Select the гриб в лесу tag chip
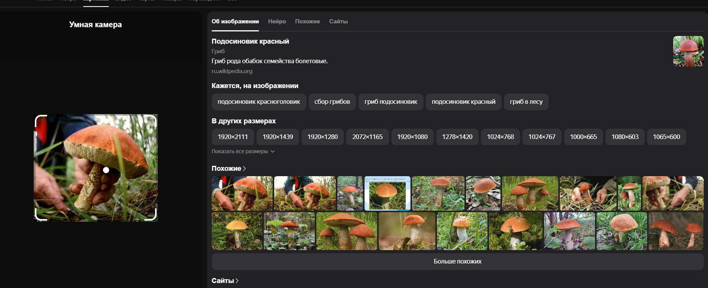708x288 pixels. (526, 102)
